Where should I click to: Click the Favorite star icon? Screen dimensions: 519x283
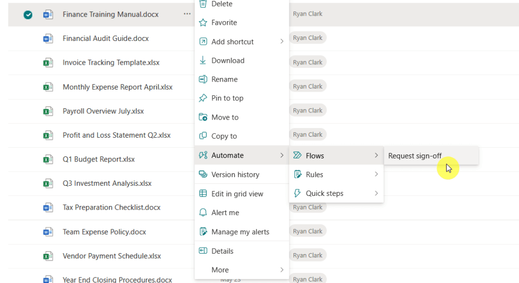coord(203,22)
